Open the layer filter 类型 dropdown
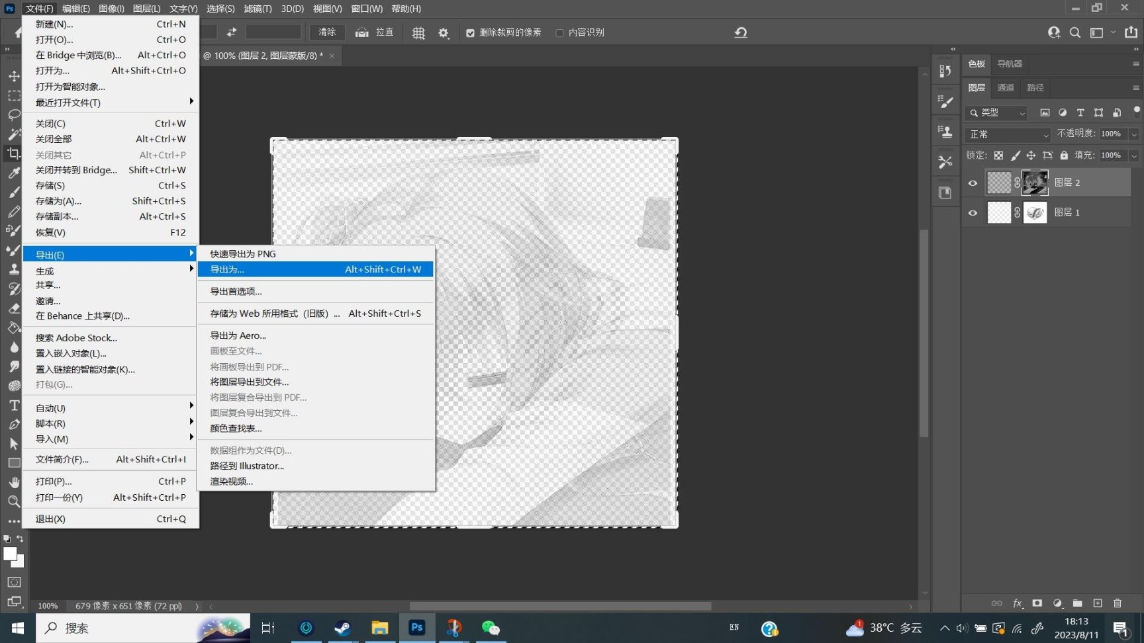Image resolution: width=1144 pixels, height=643 pixels. 996,113
